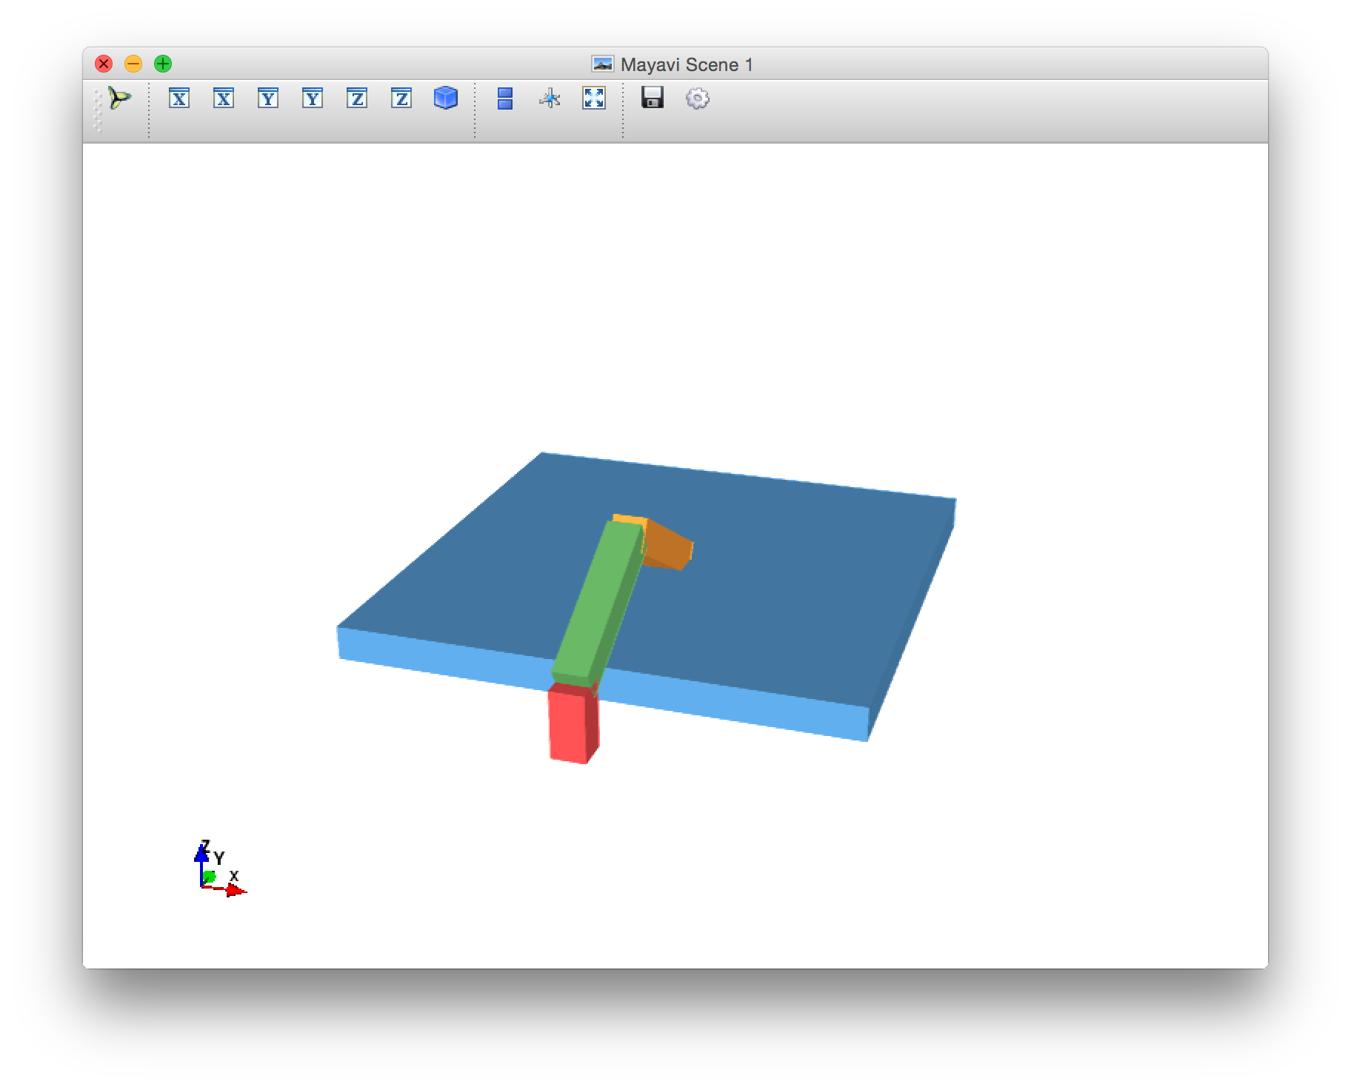Toggle parallel projection mode
1351x1087 pixels.
pyautogui.click(x=505, y=98)
